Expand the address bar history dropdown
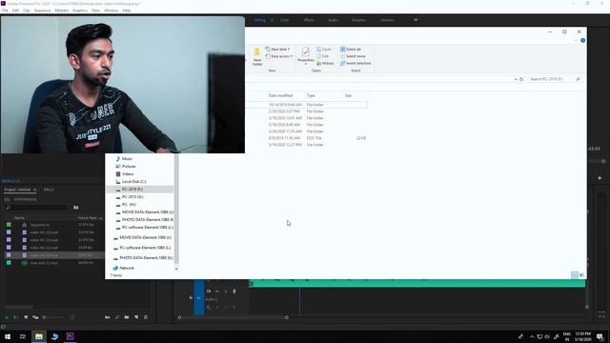 [x=516, y=79]
